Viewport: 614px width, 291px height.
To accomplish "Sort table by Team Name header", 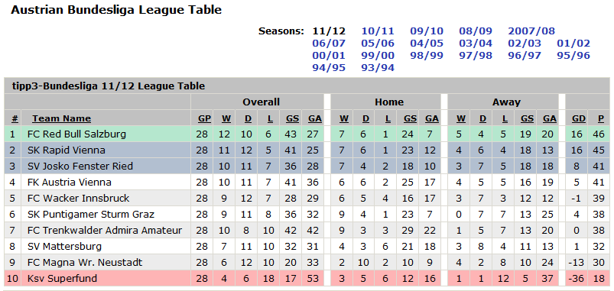I will pos(61,118).
